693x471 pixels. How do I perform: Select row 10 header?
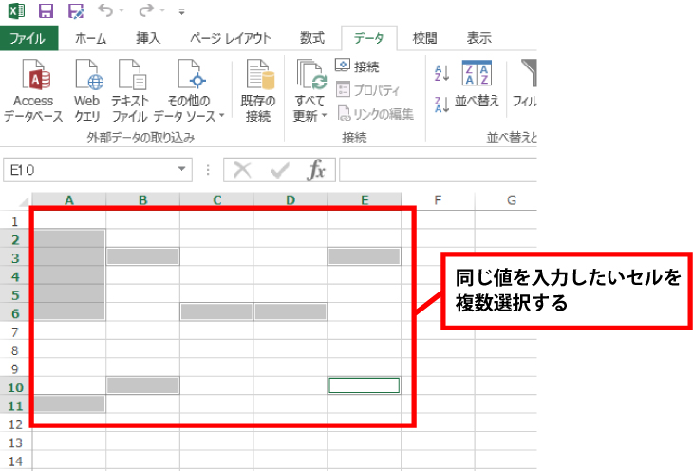15,386
